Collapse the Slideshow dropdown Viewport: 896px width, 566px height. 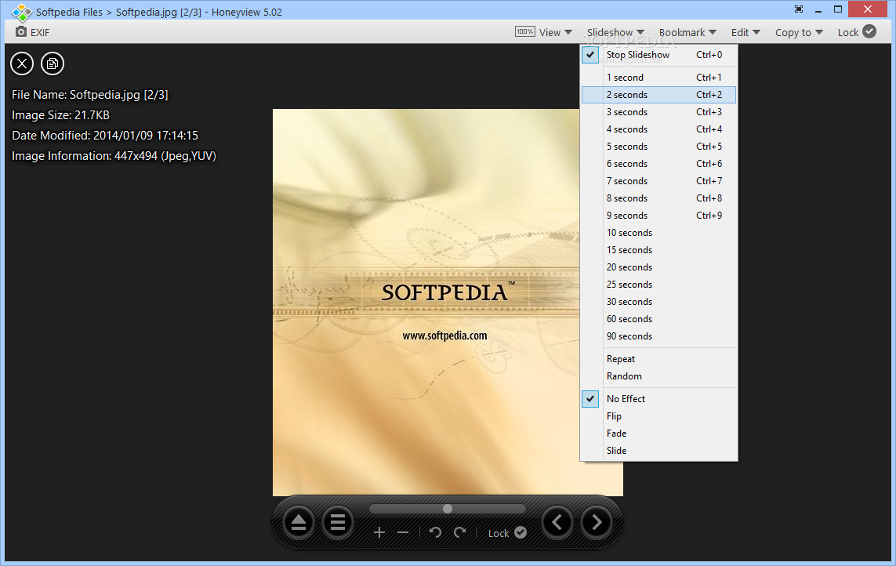click(615, 33)
